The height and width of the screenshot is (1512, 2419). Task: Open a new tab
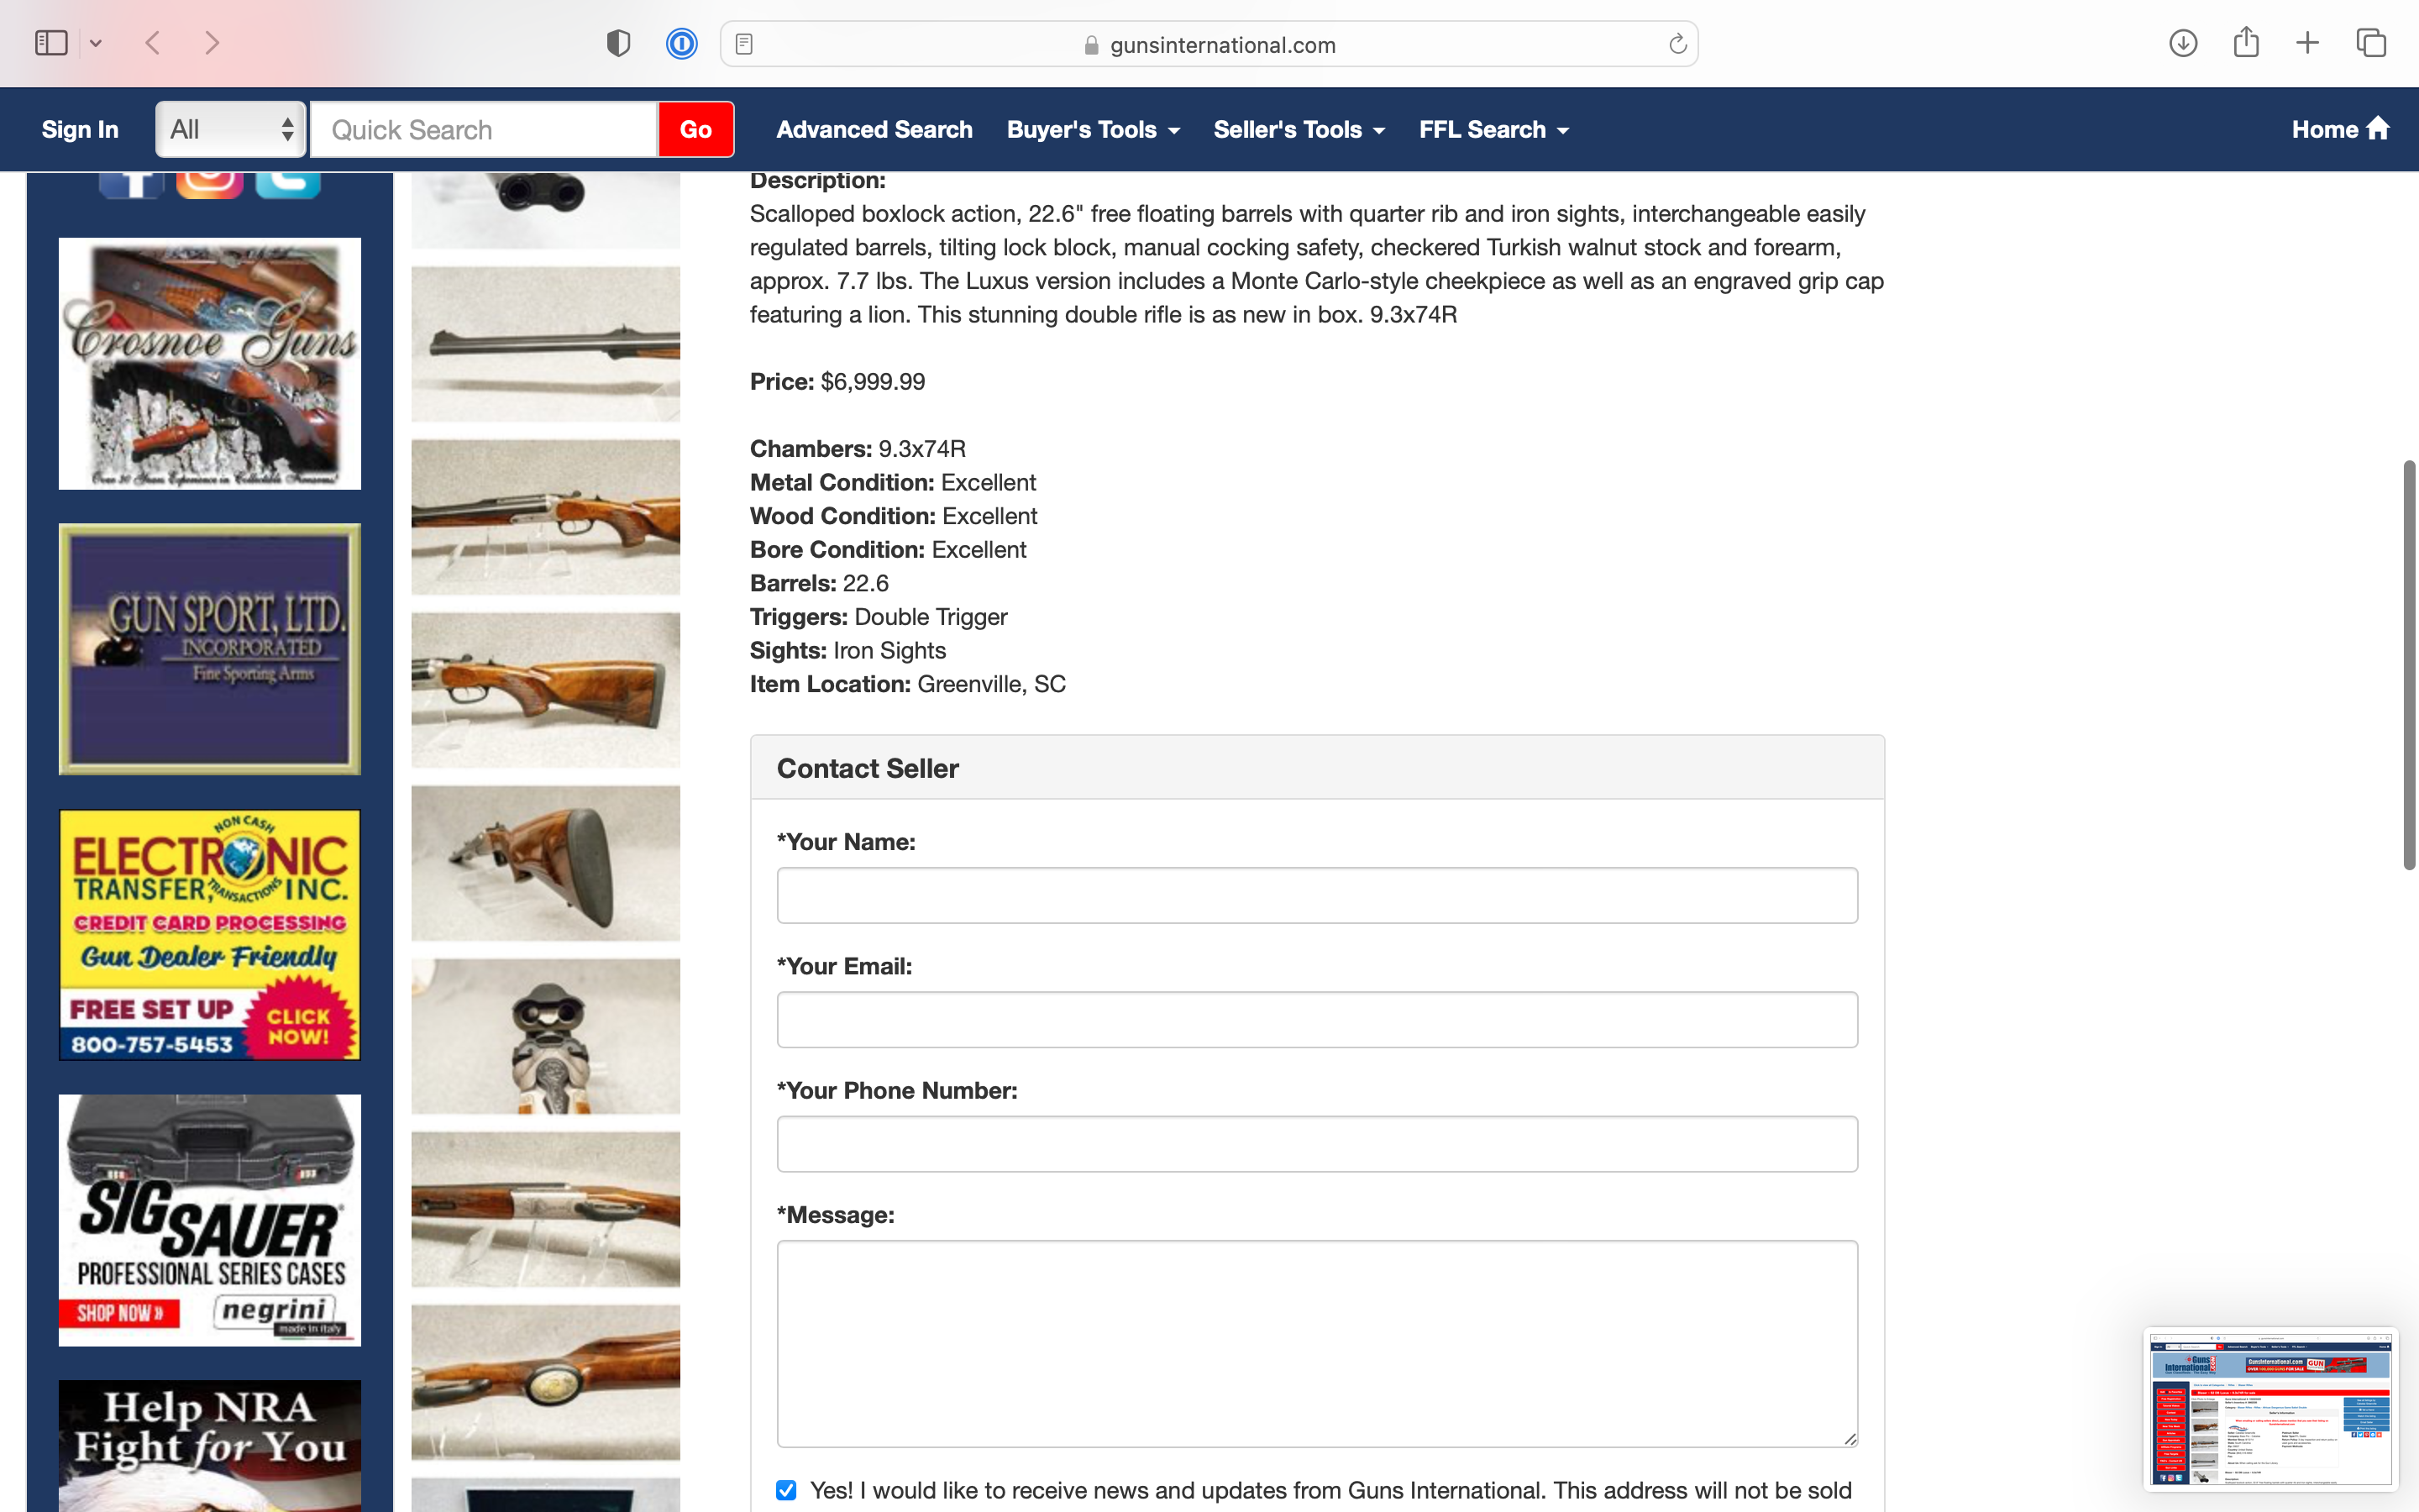point(2307,43)
